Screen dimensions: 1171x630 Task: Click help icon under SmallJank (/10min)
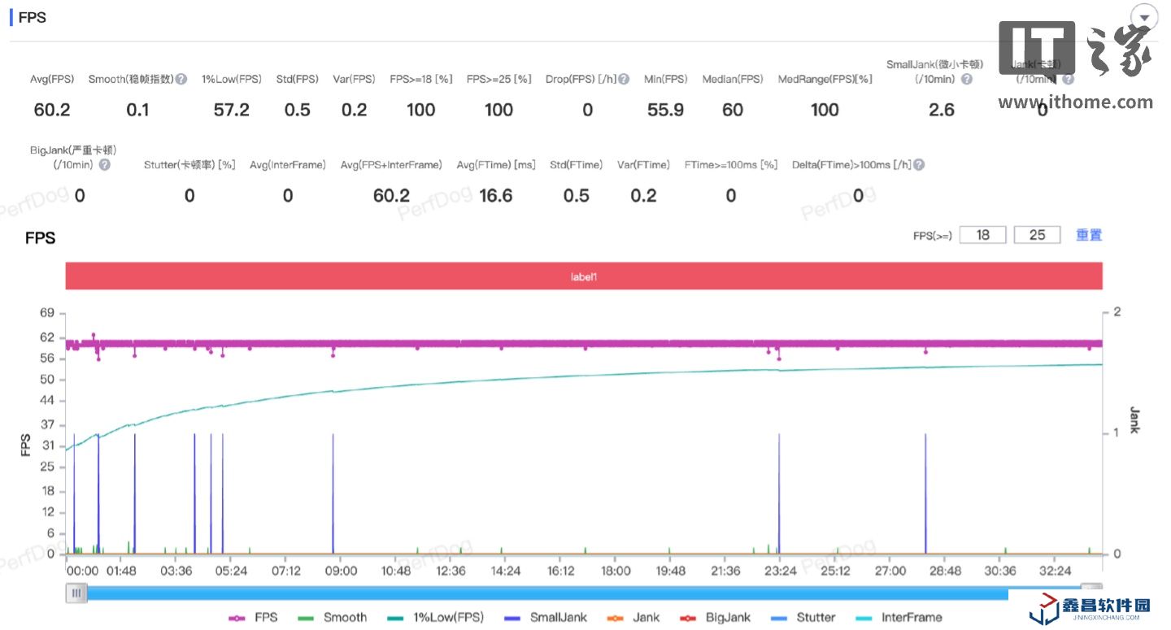[x=967, y=80]
